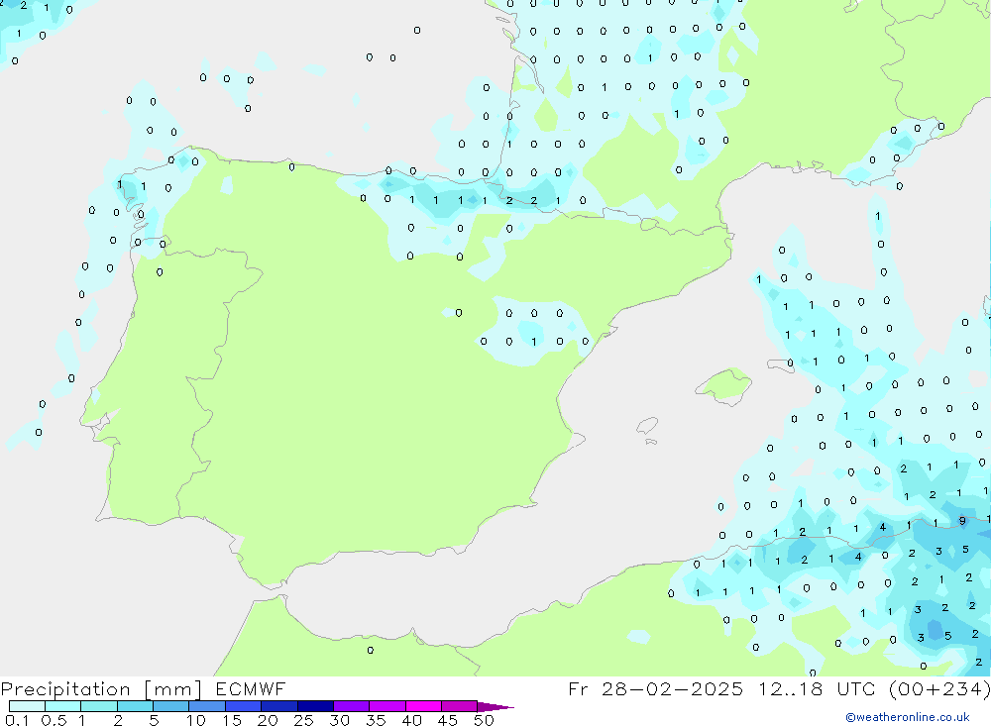Click the legend scale label "40"
The width and height of the screenshot is (991, 726).
[x=411, y=720]
